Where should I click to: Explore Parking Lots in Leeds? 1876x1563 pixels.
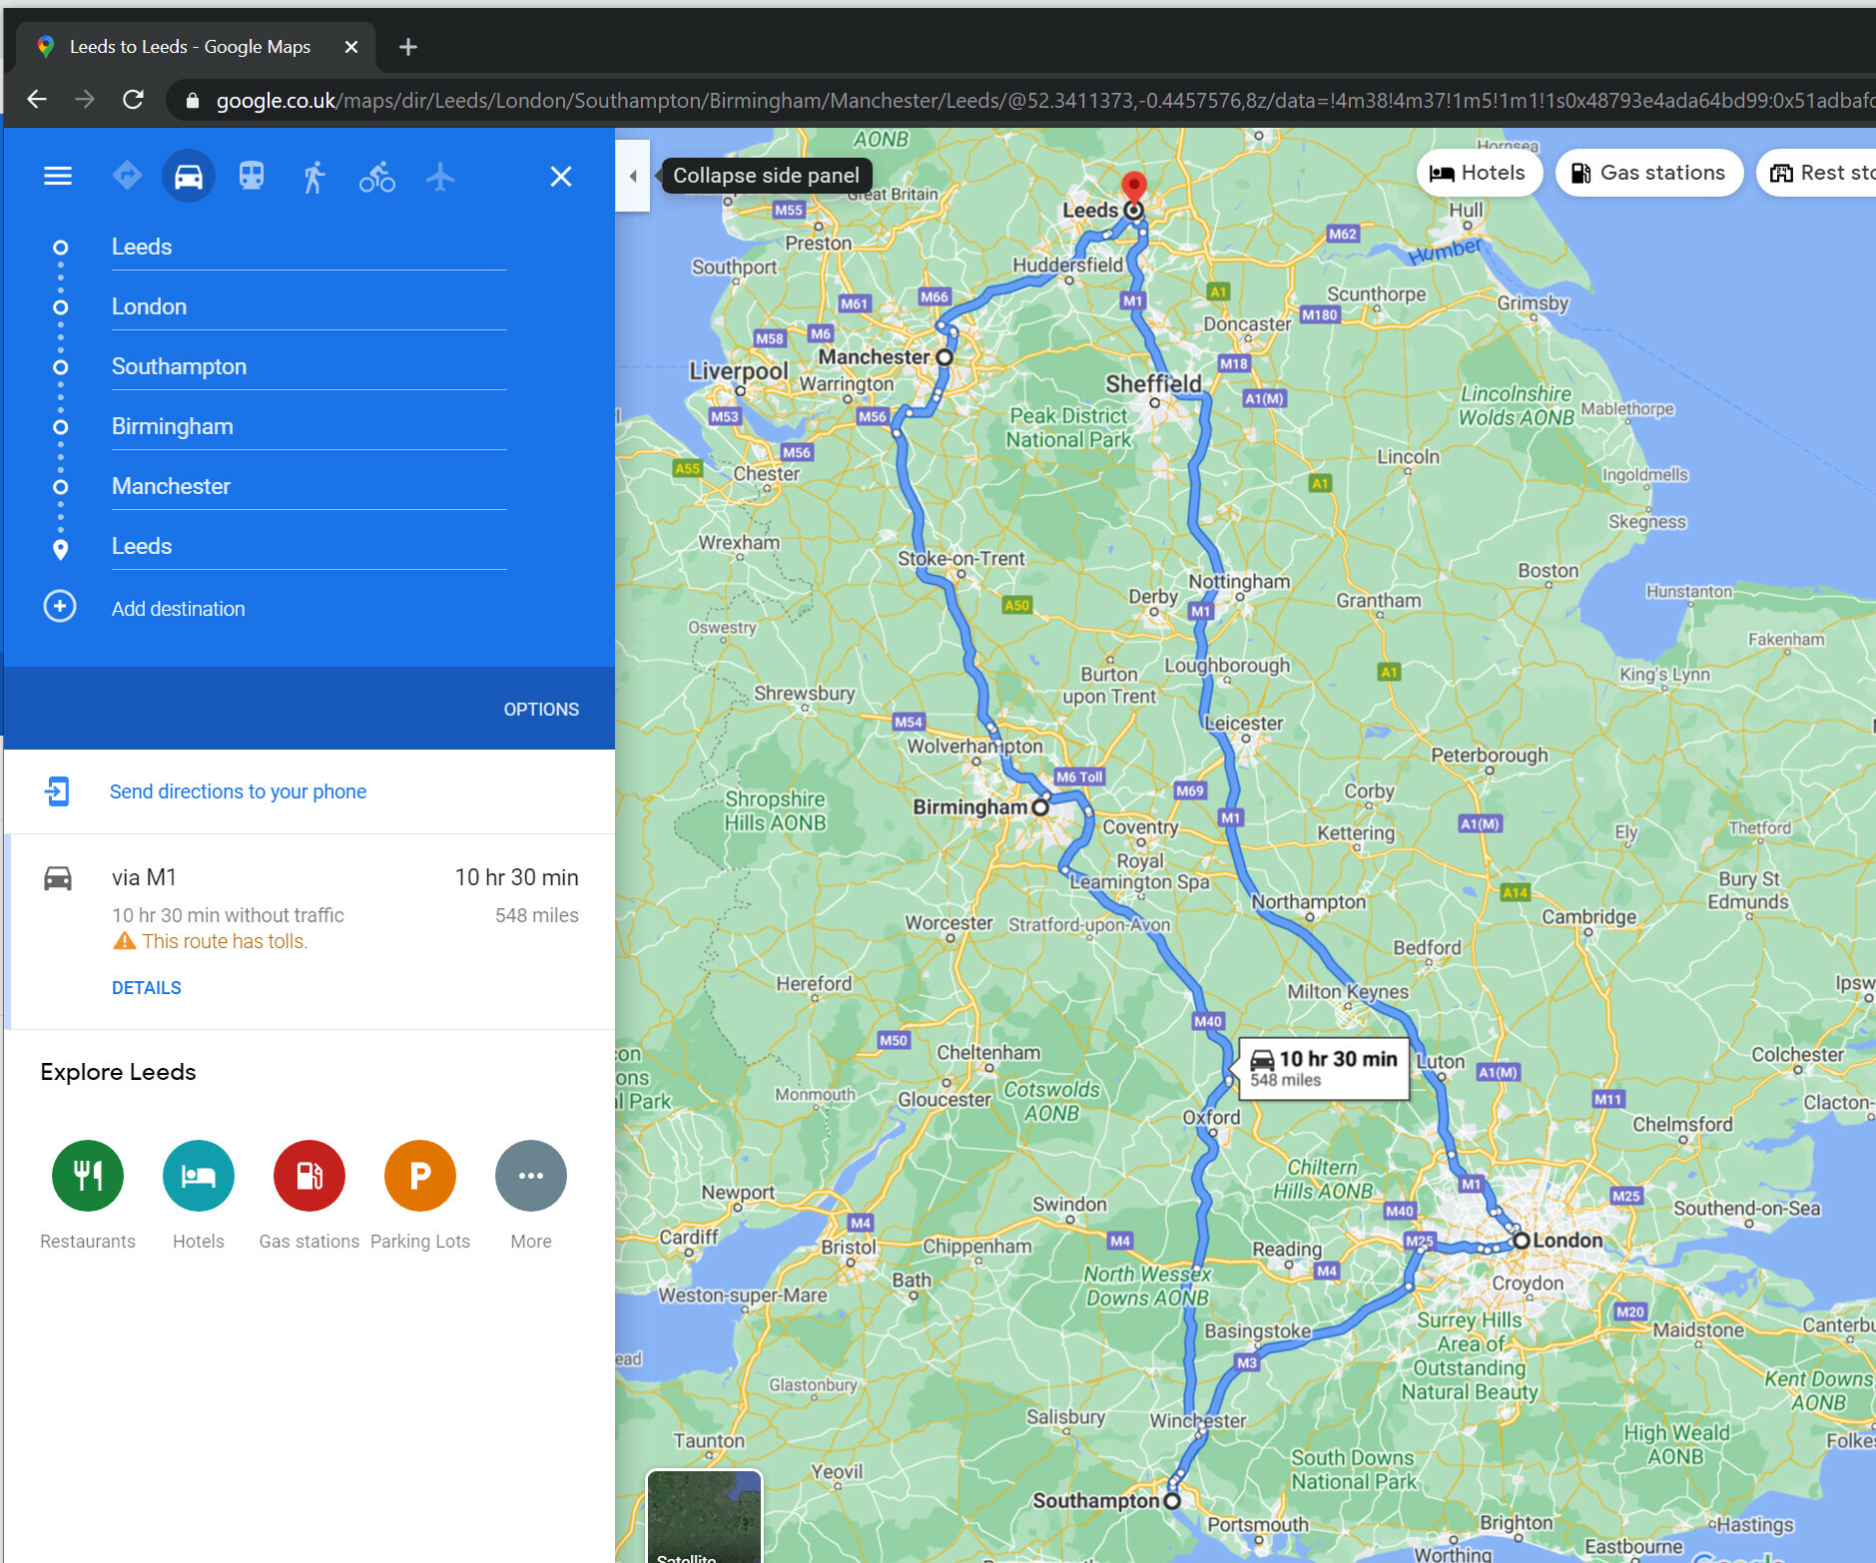(x=420, y=1176)
